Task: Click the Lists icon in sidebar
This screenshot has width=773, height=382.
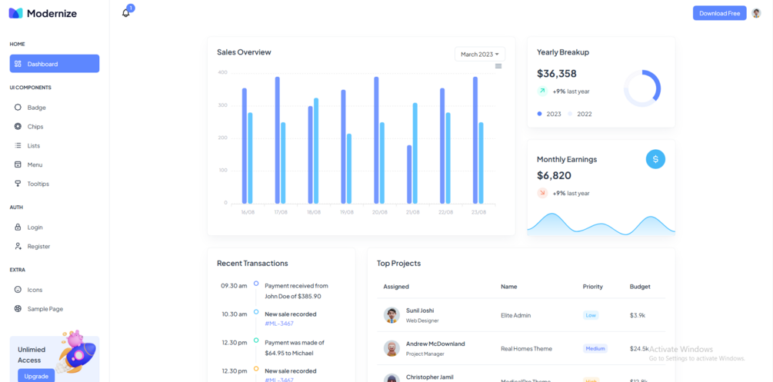Action: coord(18,145)
